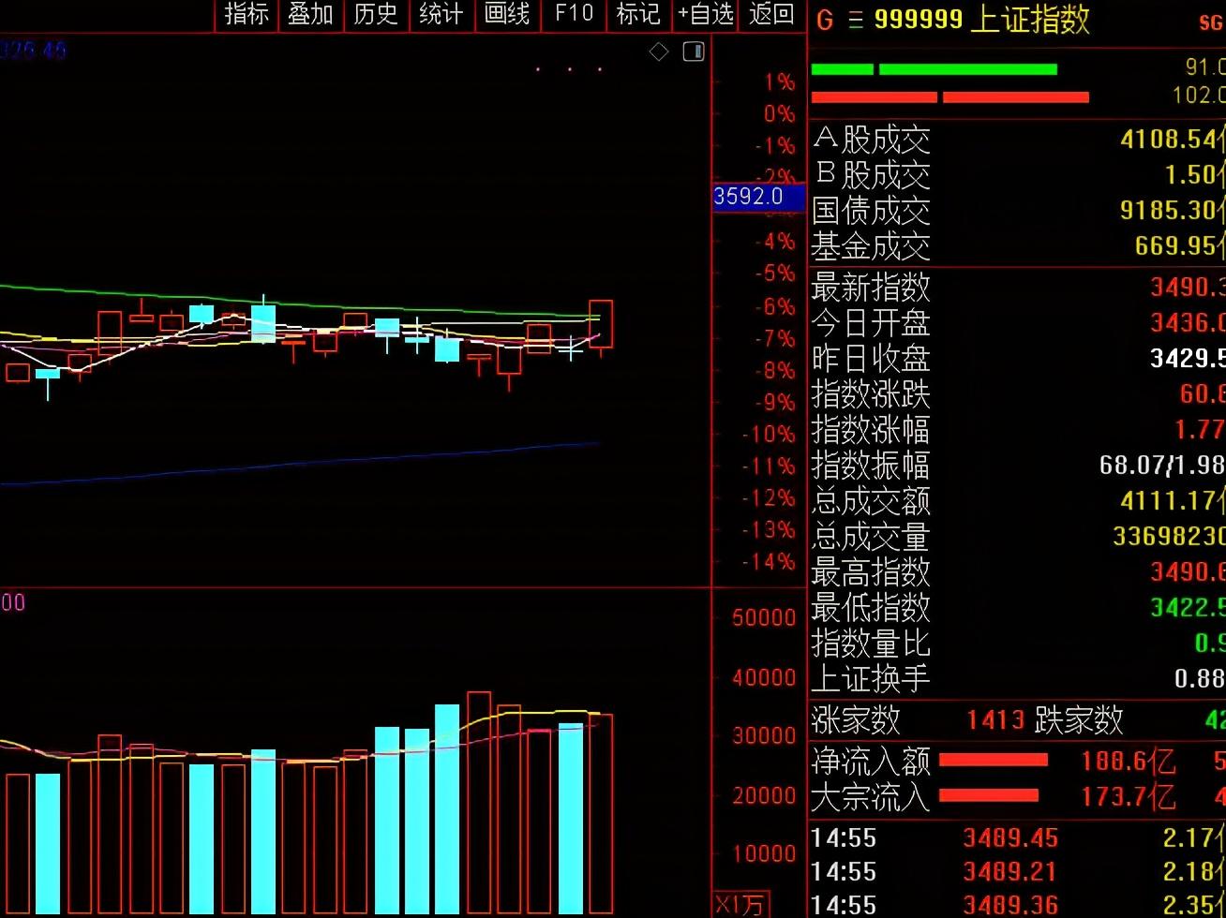The image size is (1226, 918).
Task: Click the 173.7亿 block inflow value
Action: [x=1128, y=796]
